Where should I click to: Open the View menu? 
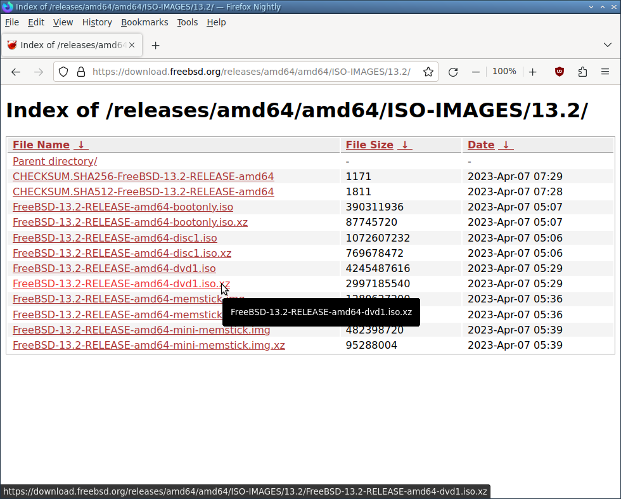63,22
